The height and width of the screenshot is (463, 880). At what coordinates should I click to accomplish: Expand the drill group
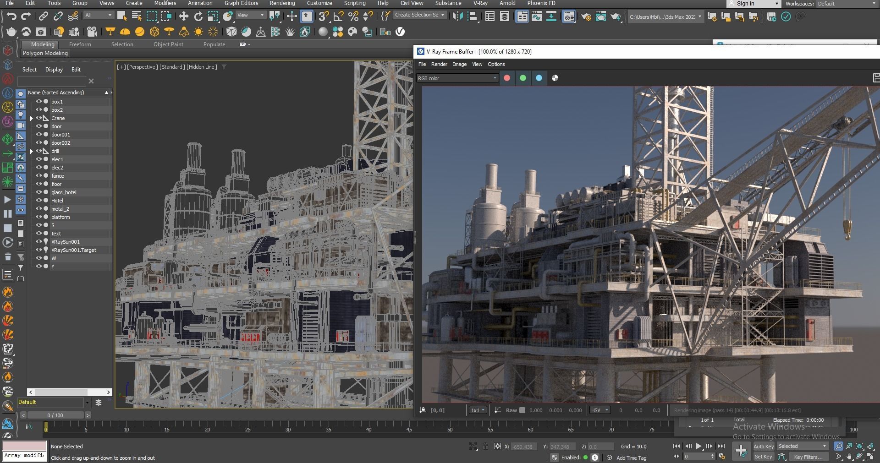tap(32, 151)
